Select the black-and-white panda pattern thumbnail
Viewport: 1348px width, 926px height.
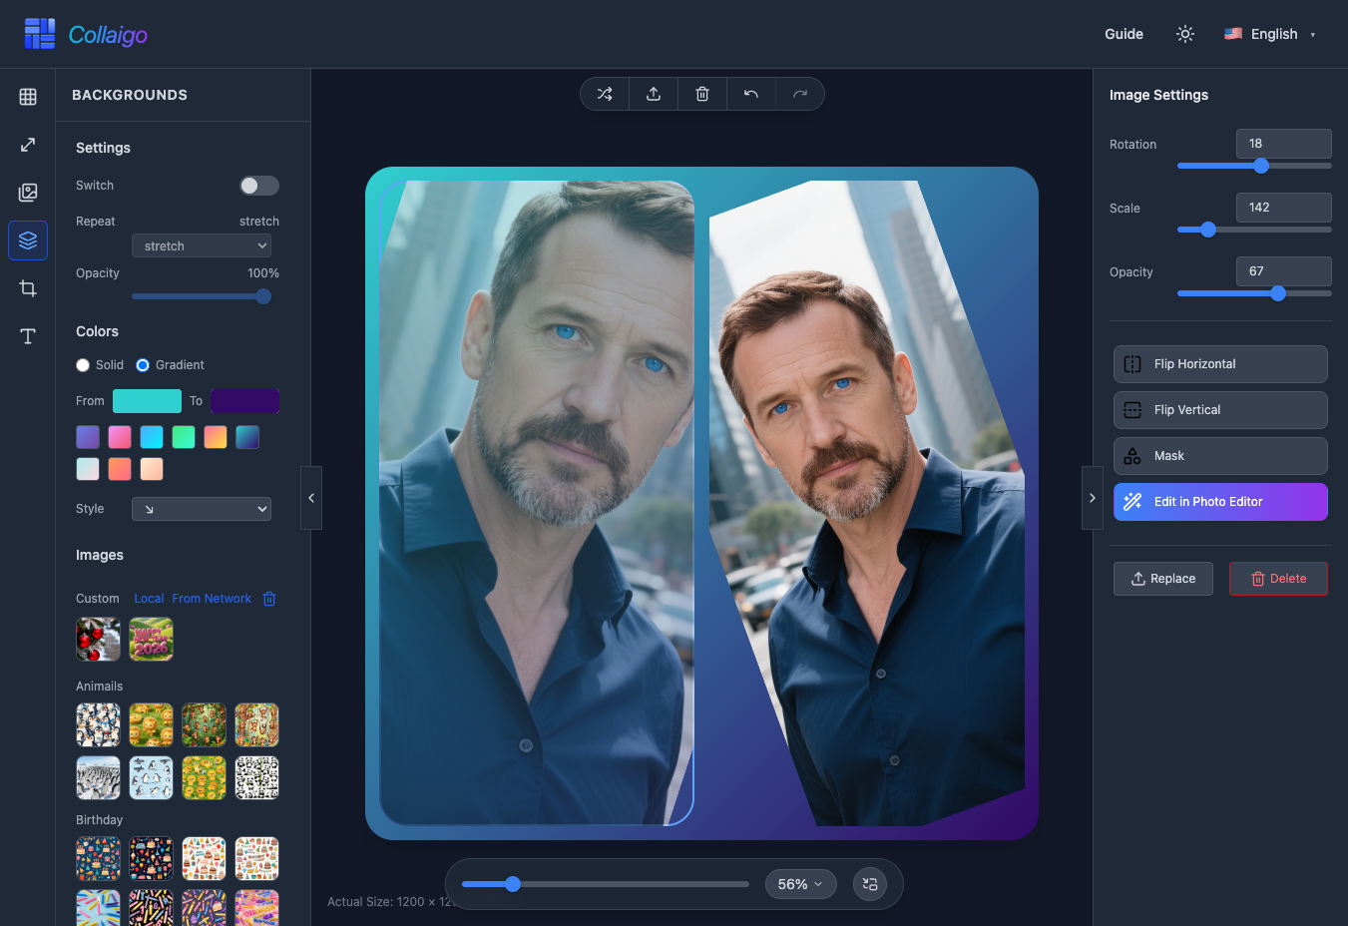pos(256,778)
